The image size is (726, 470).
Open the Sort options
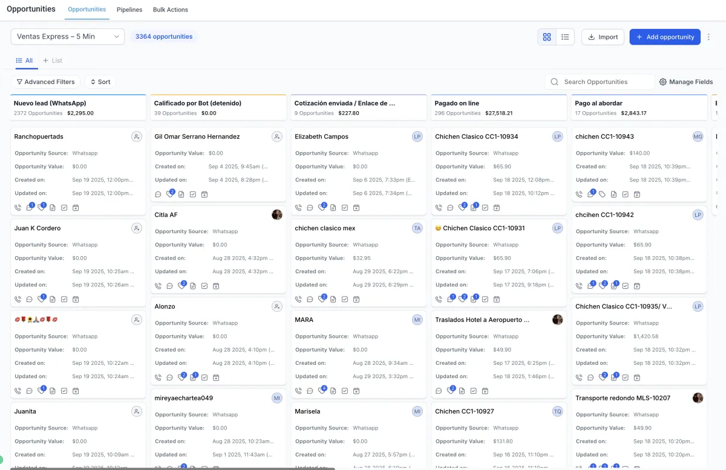coord(100,82)
